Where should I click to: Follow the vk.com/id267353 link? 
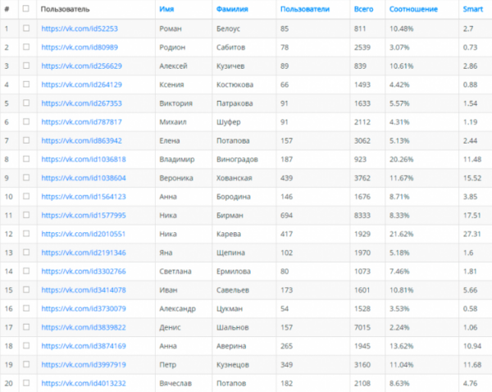point(81,103)
